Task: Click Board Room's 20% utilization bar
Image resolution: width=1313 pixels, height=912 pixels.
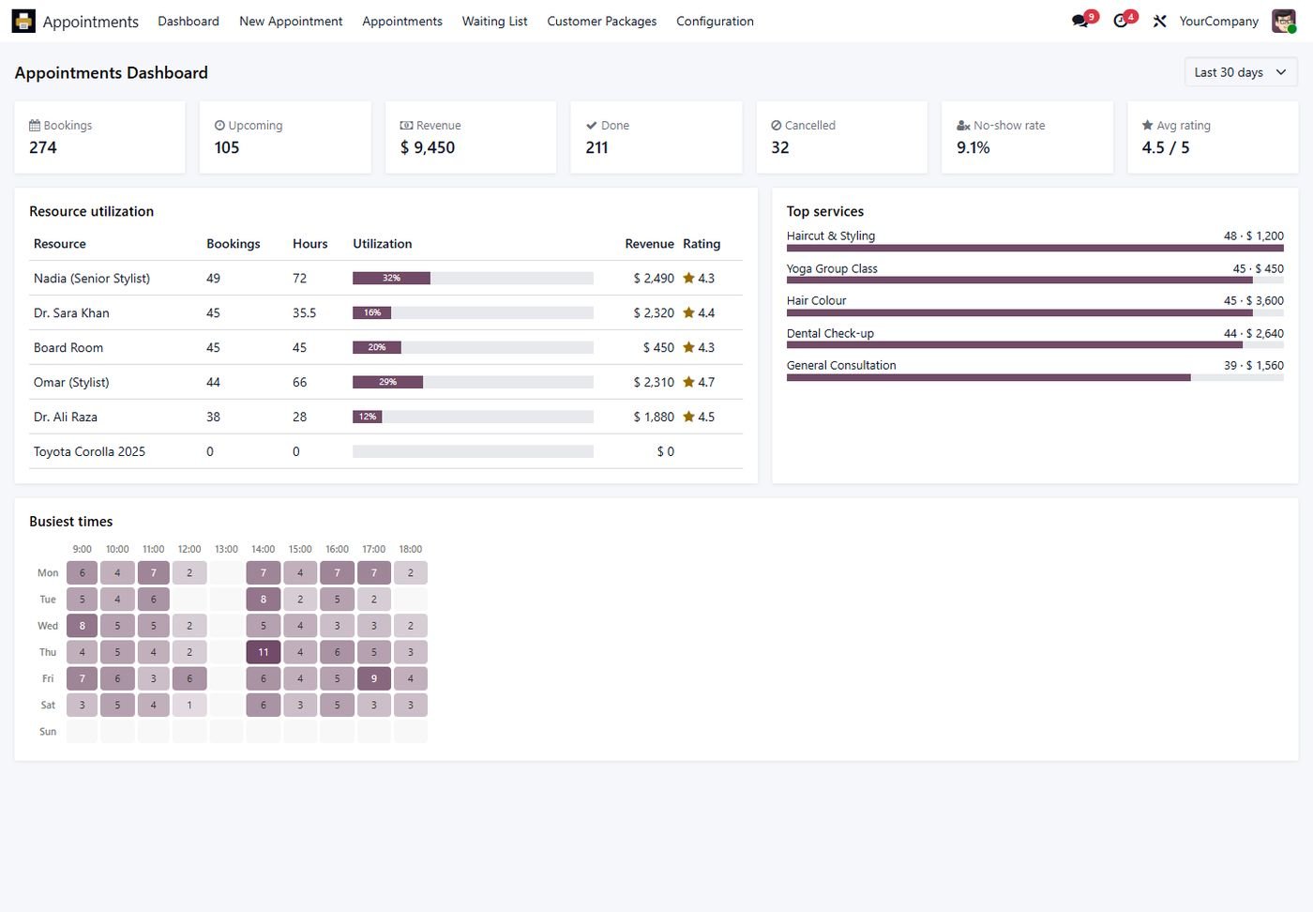Action: click(377, 347)
